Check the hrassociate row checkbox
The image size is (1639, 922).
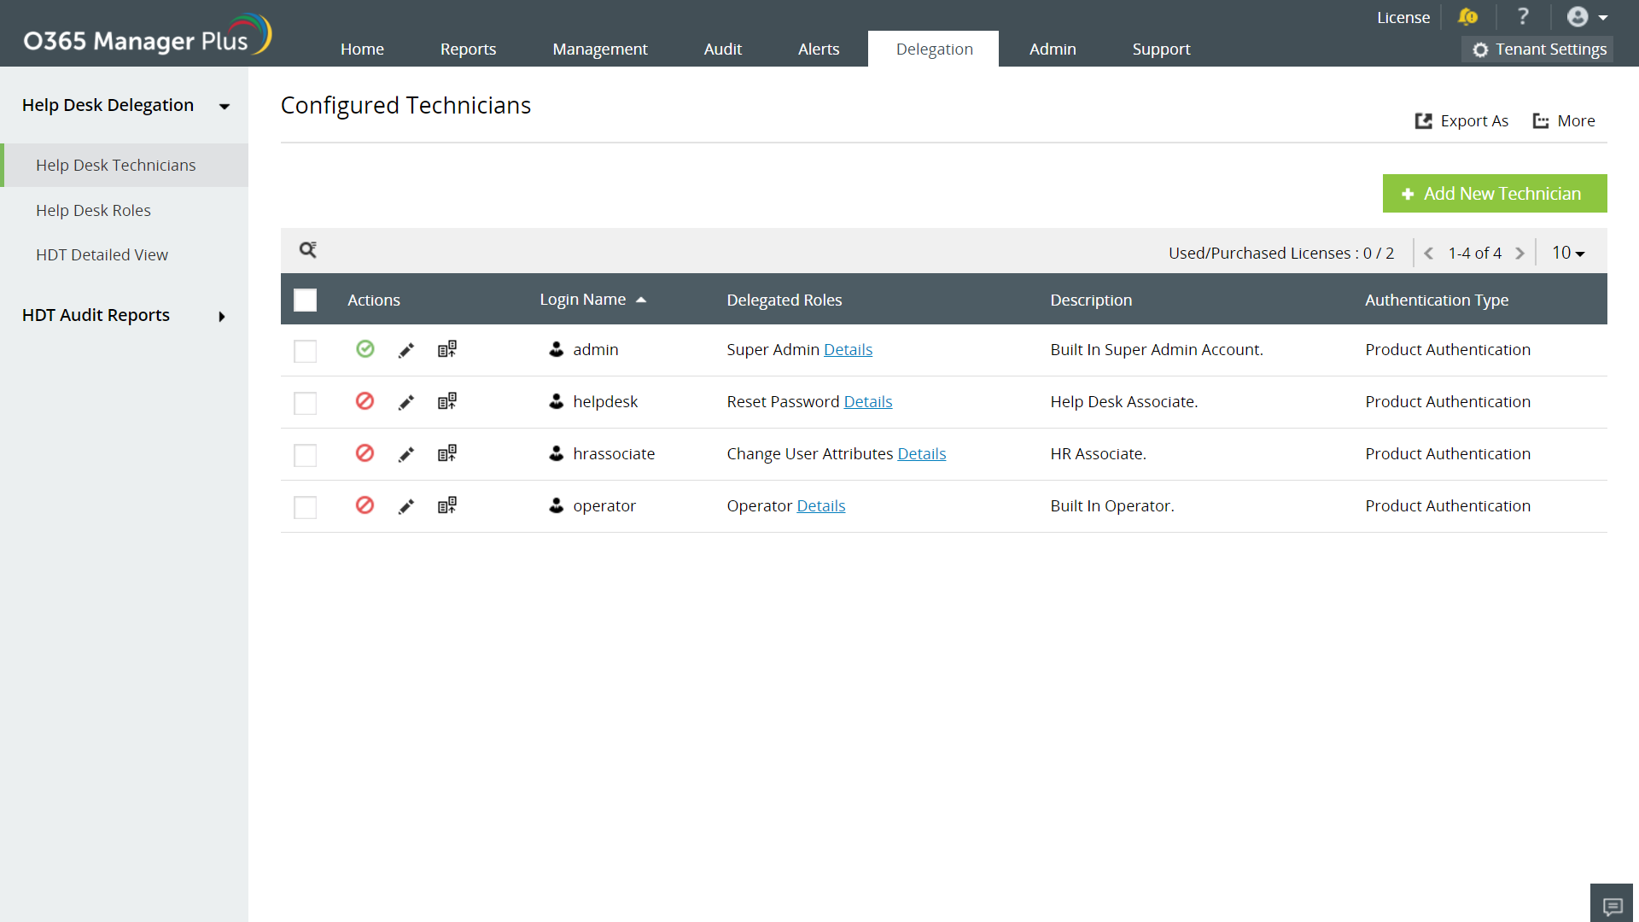[305, 455]
